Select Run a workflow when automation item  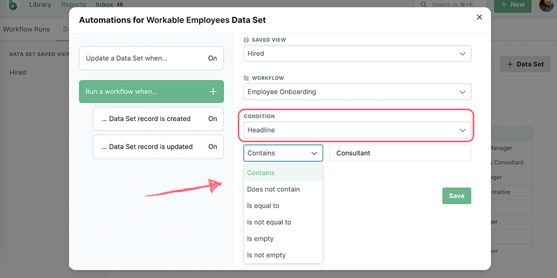[x=151, y=91]
